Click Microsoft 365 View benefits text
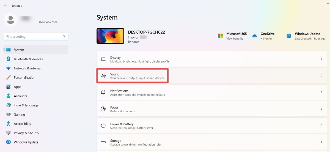 (x=235, y=39)
